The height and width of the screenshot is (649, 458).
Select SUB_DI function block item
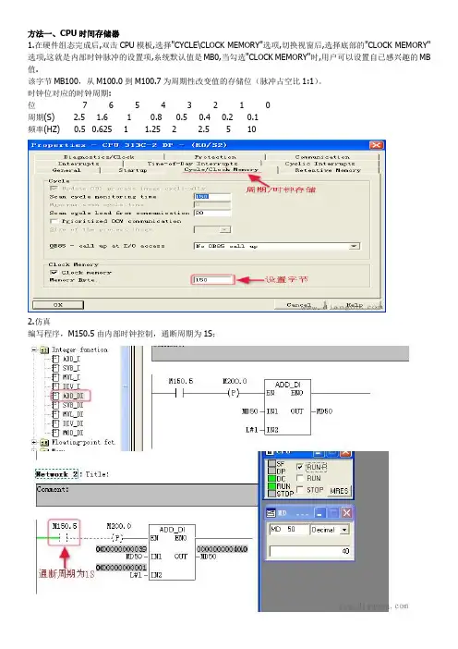point(72,405)
